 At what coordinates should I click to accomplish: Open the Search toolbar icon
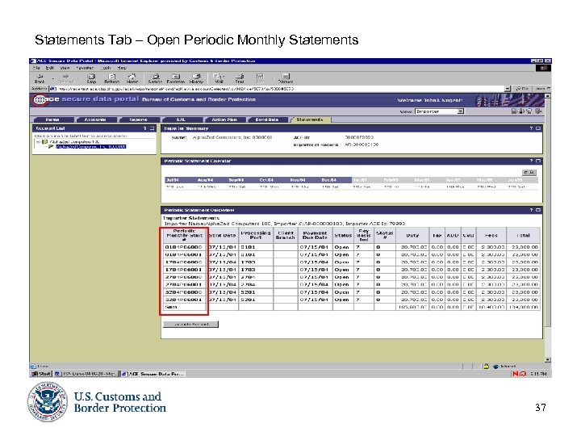(x=155, y=78)
